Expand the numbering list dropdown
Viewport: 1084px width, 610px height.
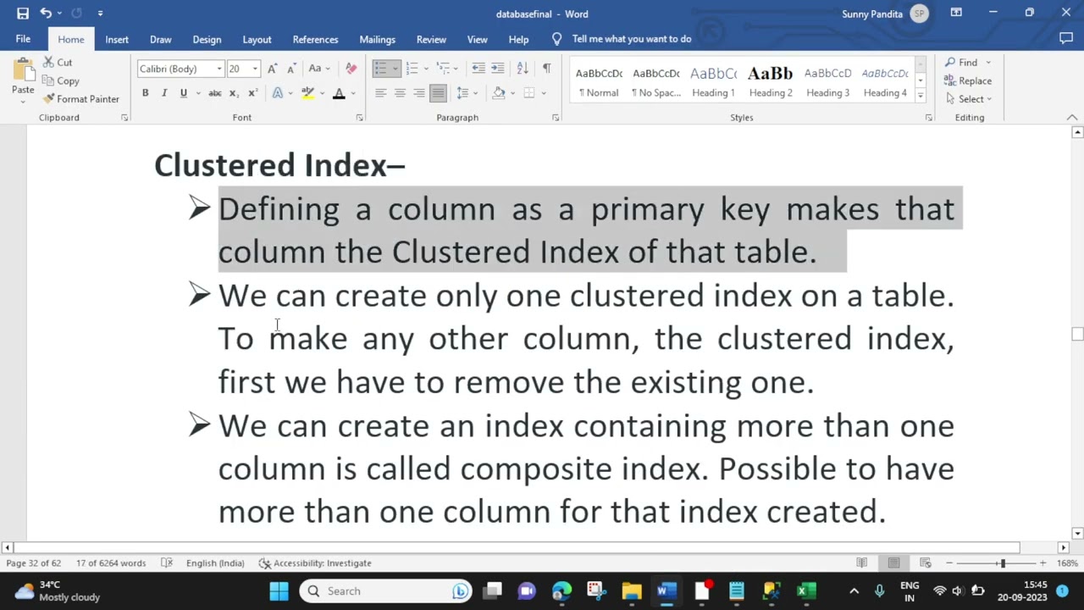(424, 69)
